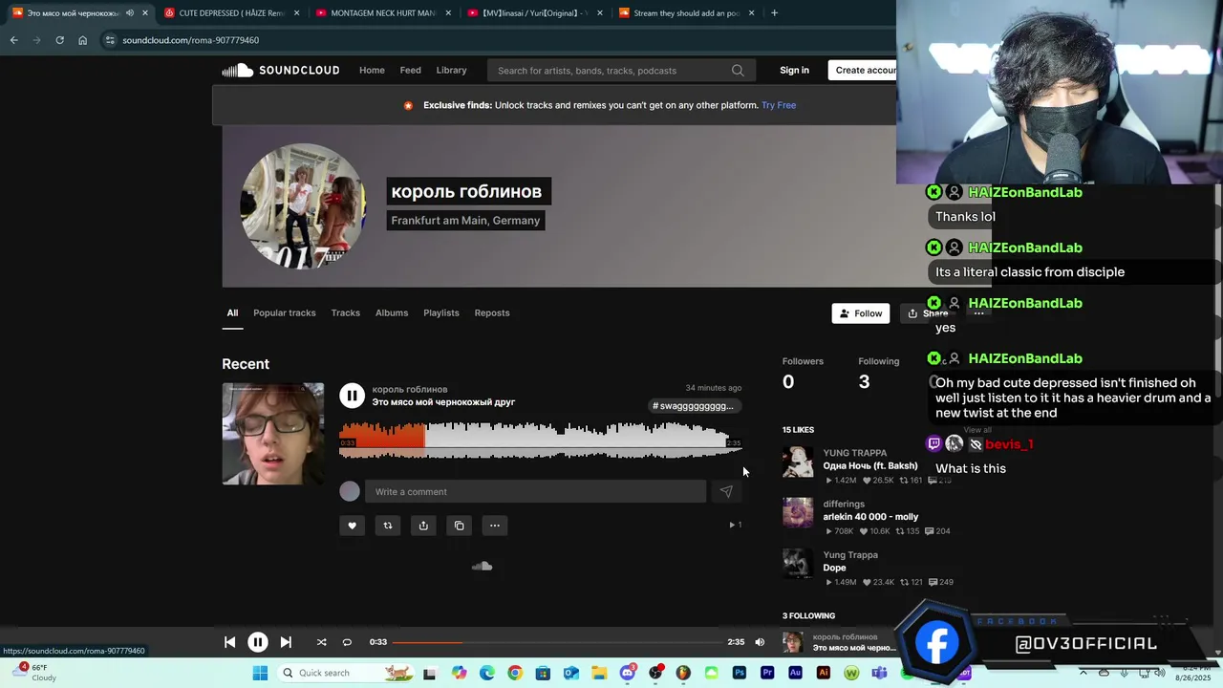Reload the page with browser refresh
The width and height of the screenshot is (1223, 688).
[x=59, y=40]
